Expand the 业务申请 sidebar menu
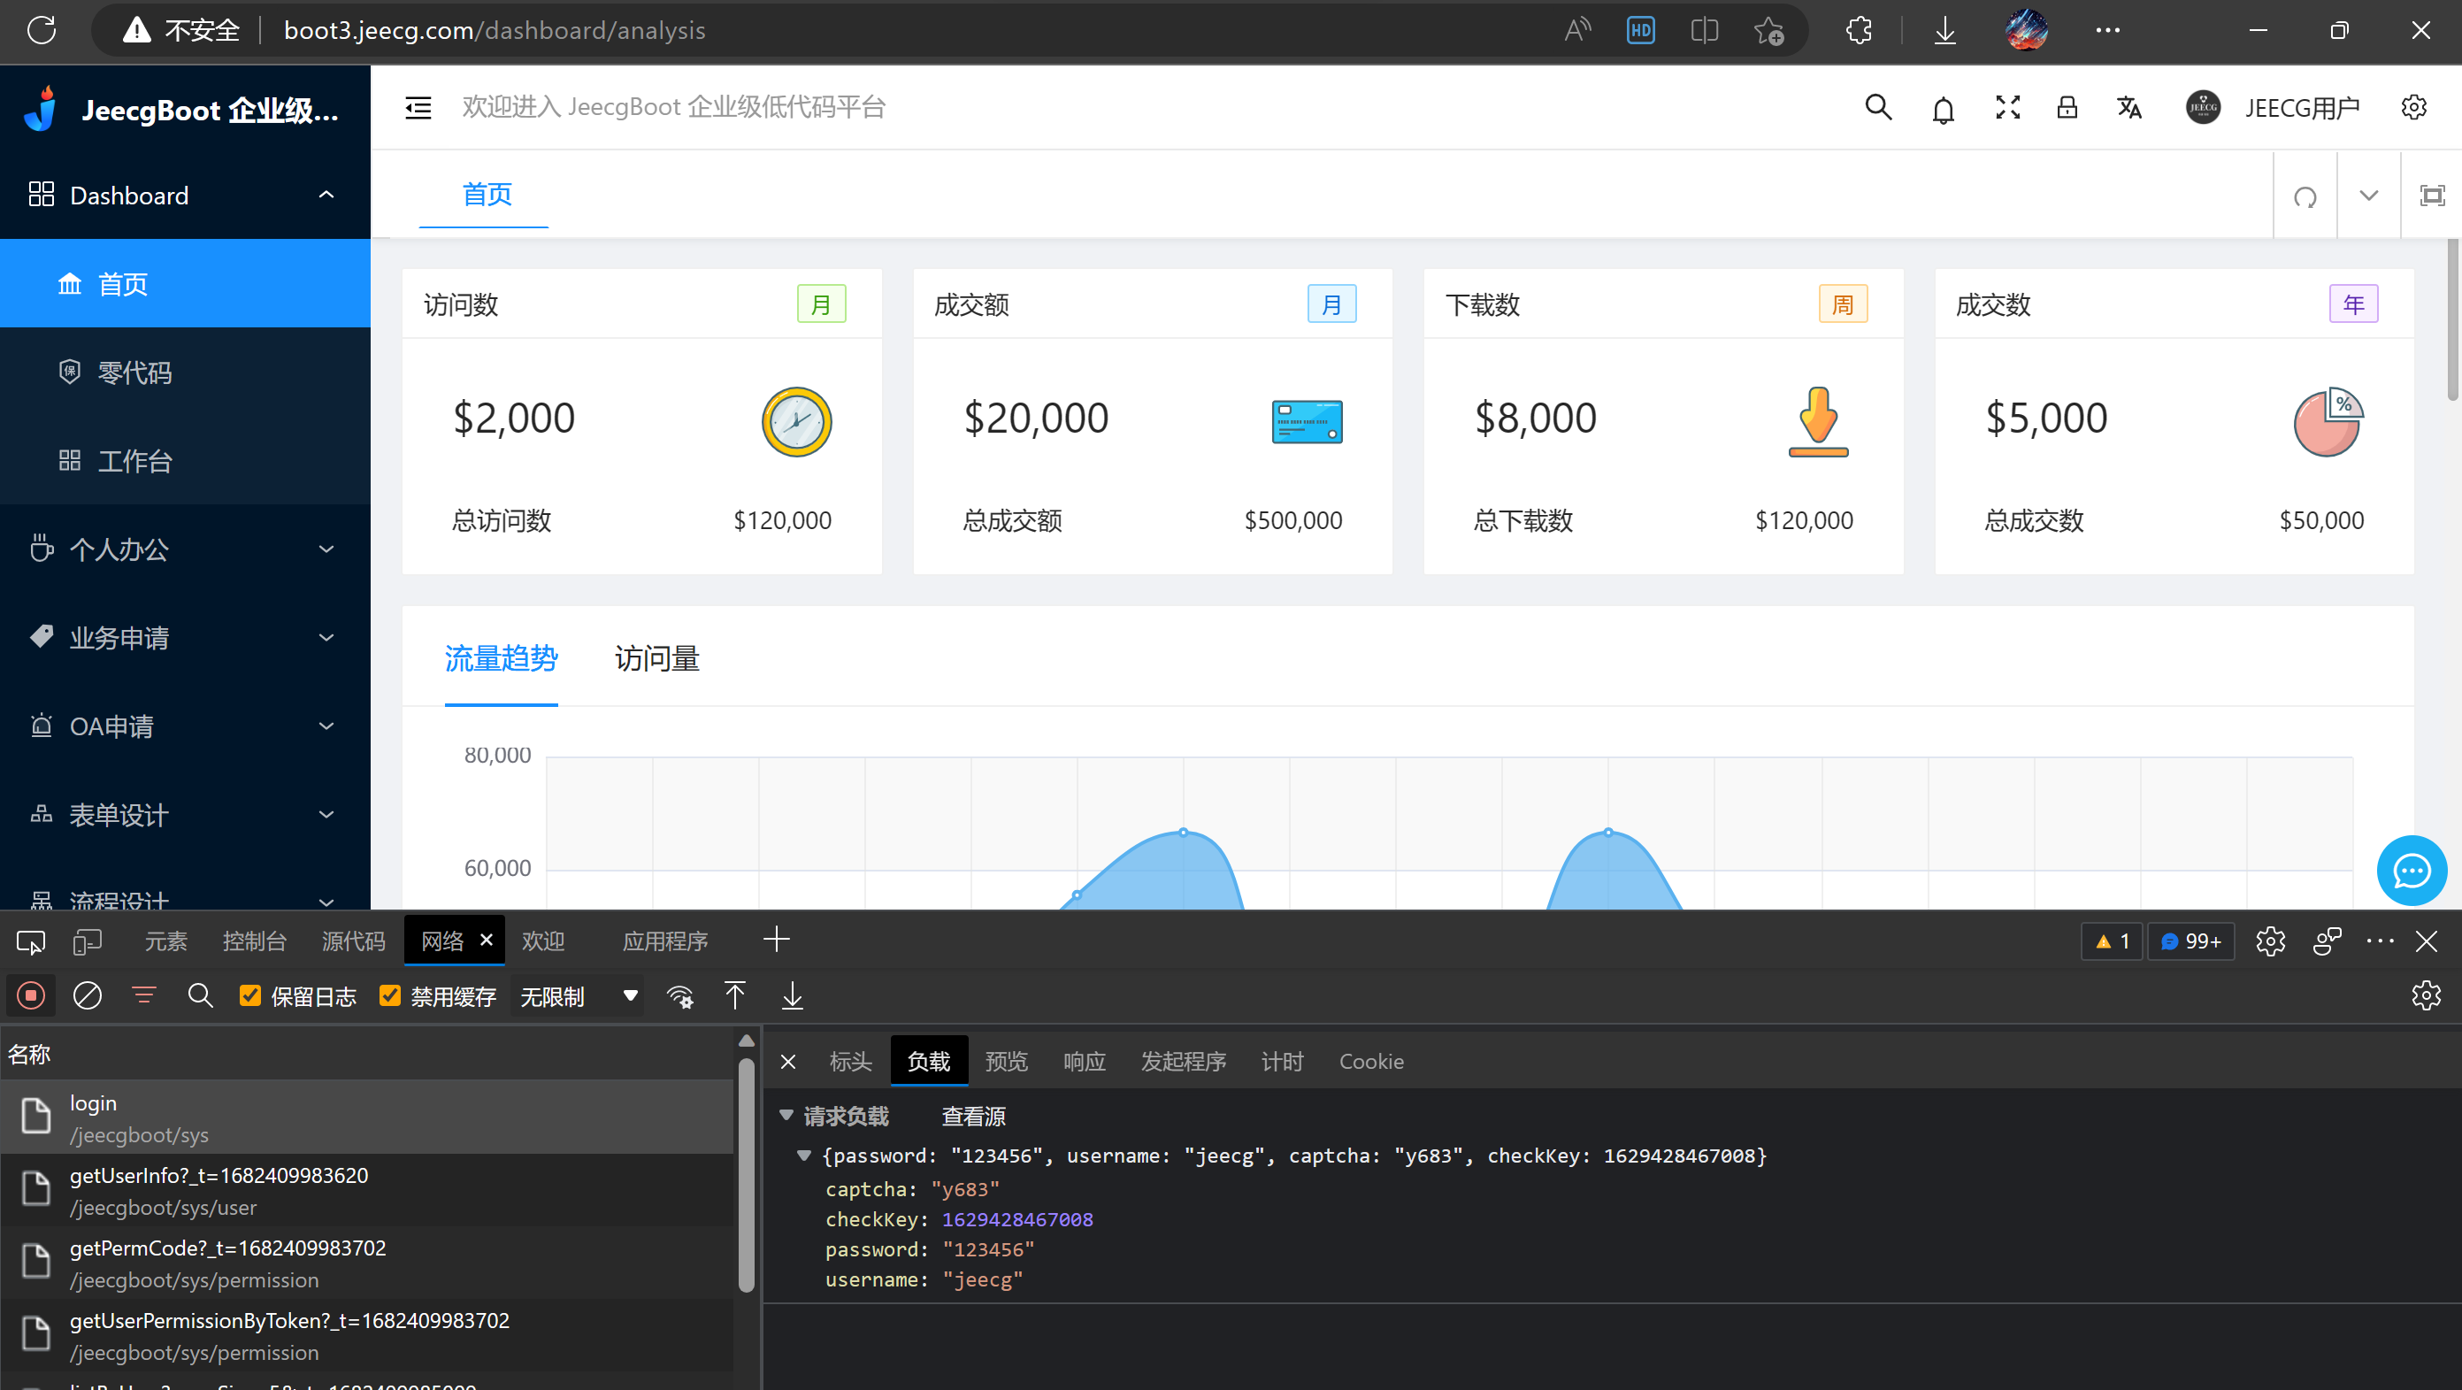 click(186, 638)
